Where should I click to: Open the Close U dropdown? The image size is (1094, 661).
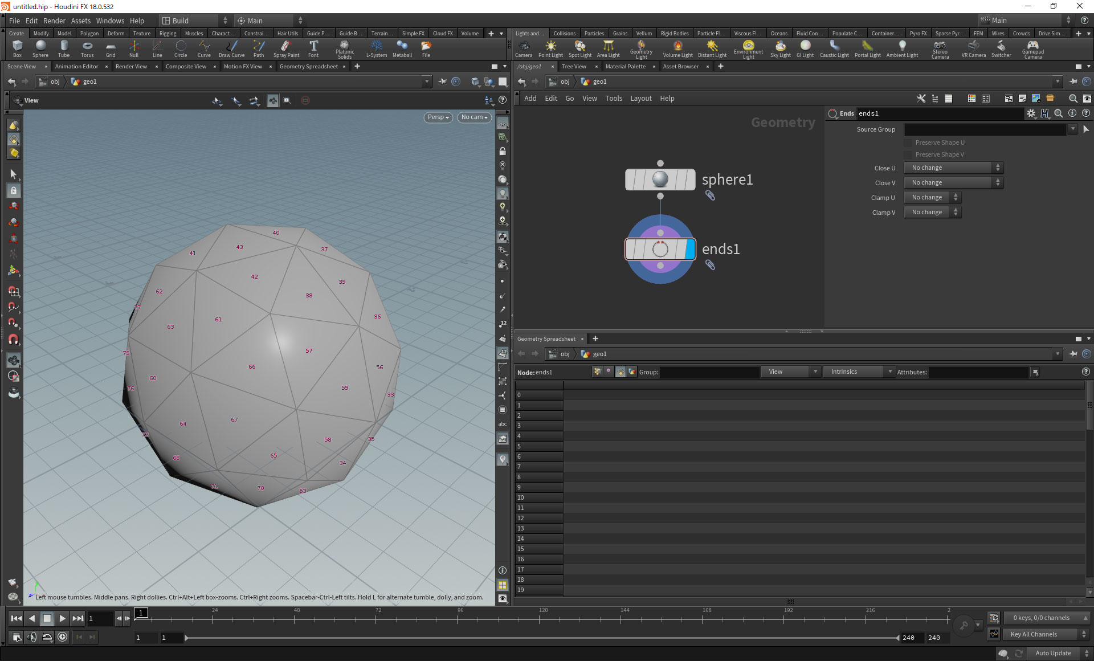pos(953,168)
